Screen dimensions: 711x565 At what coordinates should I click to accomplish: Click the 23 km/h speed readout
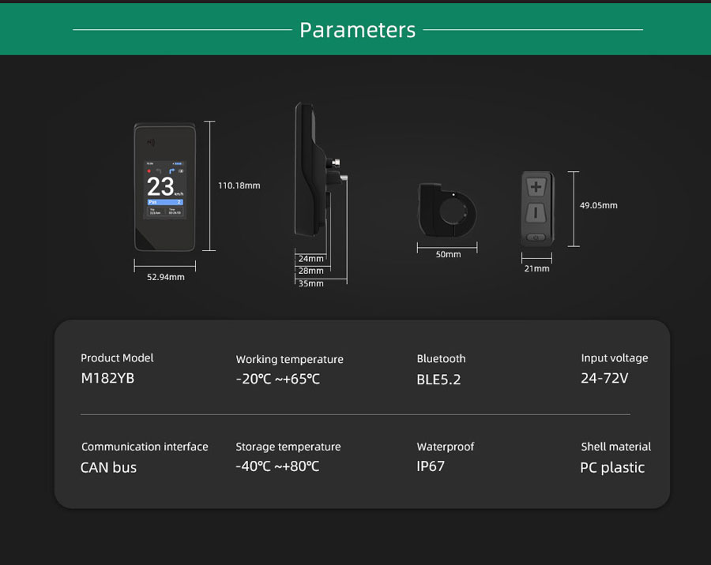click(162, 187)
